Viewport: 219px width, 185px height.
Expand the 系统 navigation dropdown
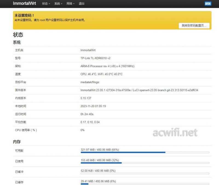click(x=57, y=4)
